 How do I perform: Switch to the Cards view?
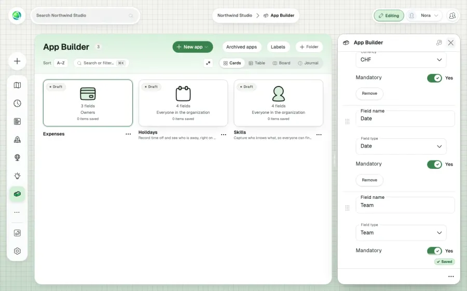(232, 63)
